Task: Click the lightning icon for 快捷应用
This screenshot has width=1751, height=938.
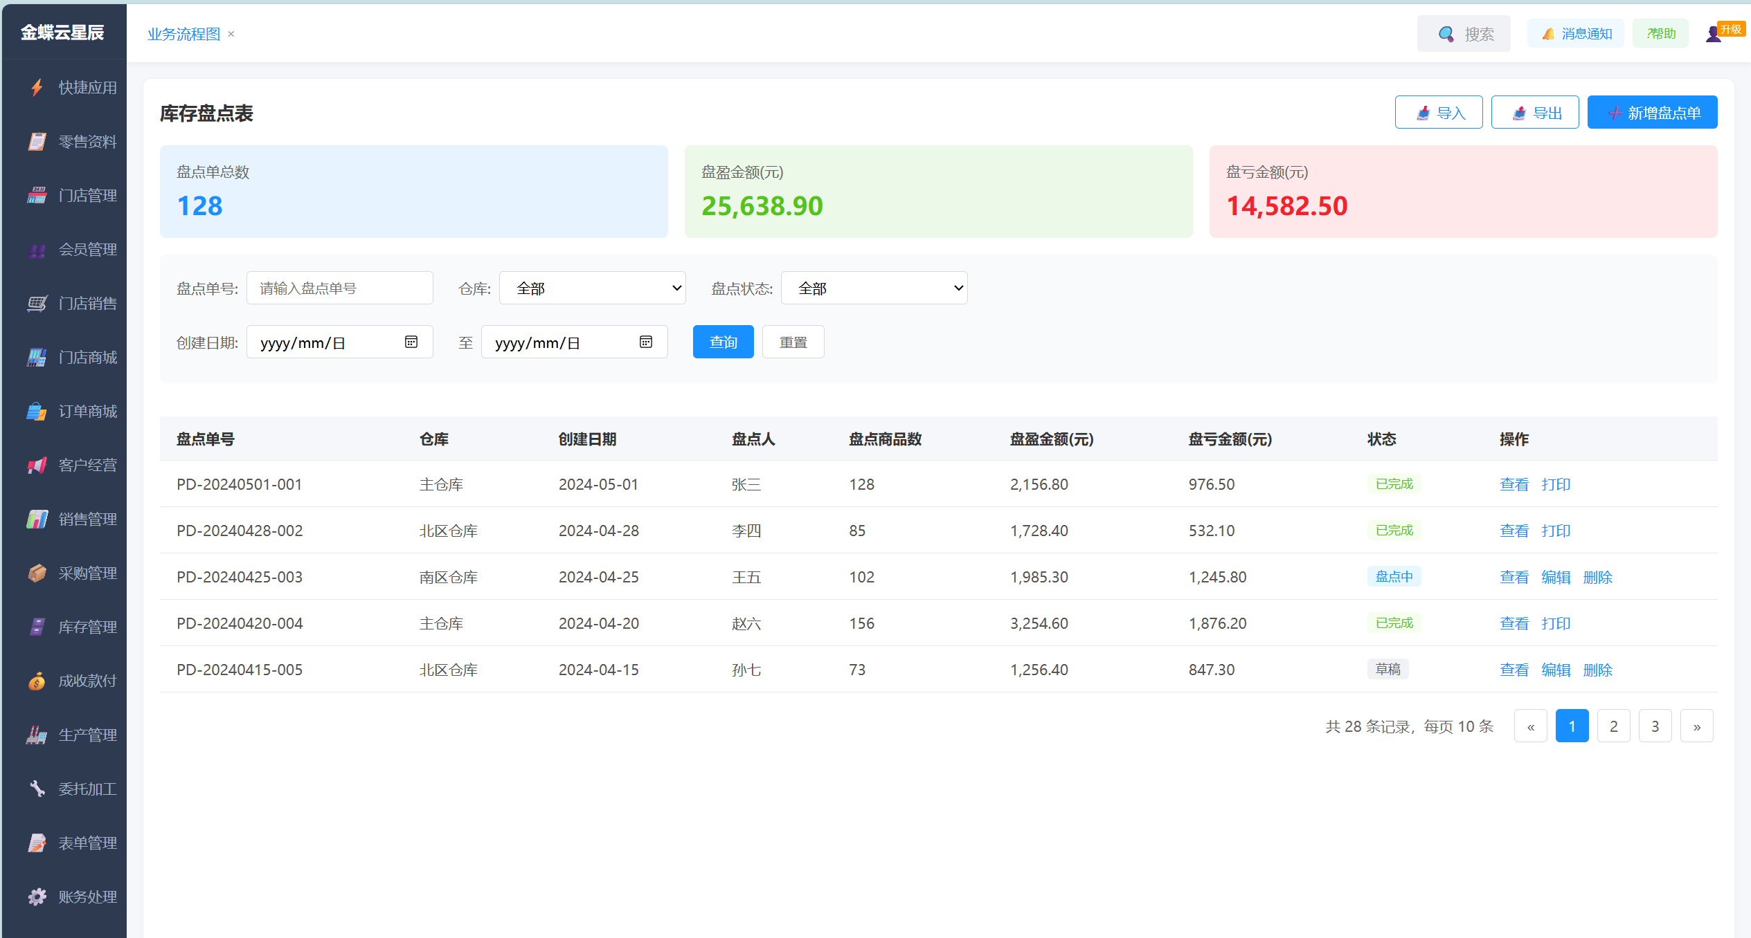Action: click(37, 88)
